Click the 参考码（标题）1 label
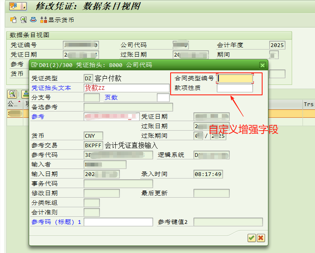315x253 pixels. [56, 222]
